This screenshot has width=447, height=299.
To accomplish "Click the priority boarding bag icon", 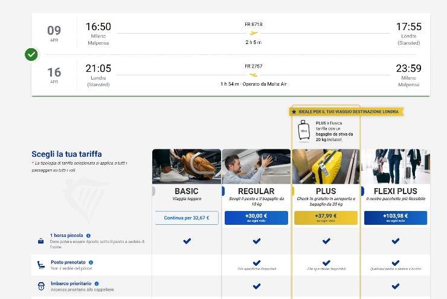I will point(40,286).
